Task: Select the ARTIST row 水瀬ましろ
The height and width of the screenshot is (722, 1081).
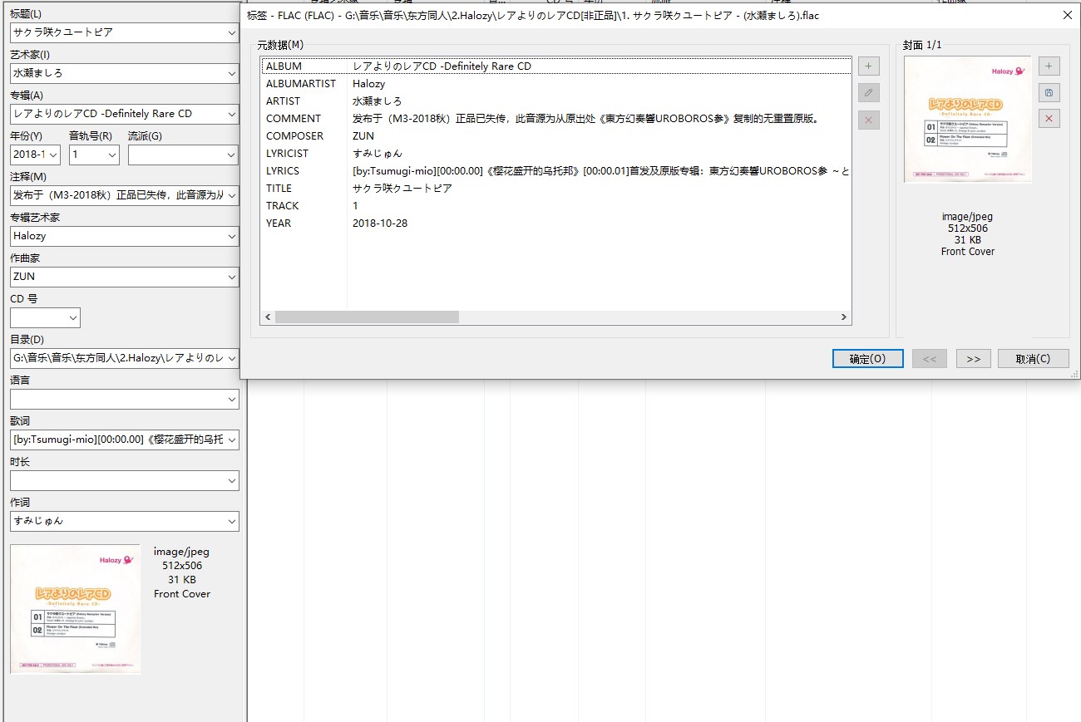Action: [555, 101]
